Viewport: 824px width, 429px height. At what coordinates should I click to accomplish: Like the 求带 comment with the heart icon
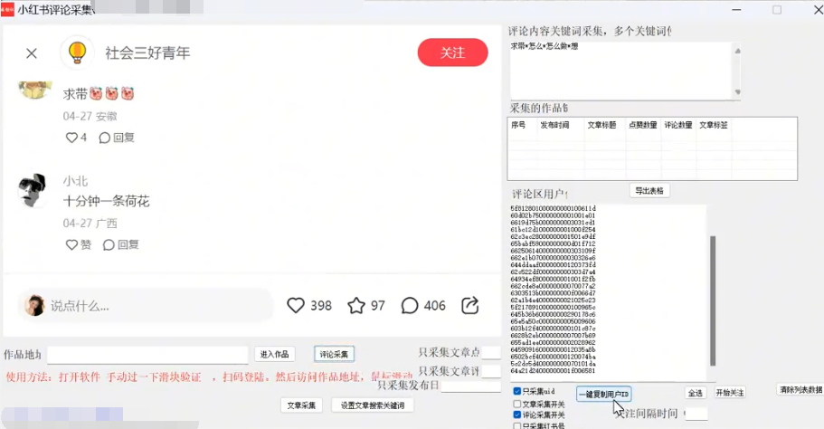click(x=72, y=138)
